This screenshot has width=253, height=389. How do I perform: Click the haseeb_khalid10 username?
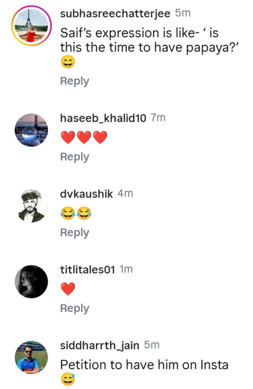(103, 118)
